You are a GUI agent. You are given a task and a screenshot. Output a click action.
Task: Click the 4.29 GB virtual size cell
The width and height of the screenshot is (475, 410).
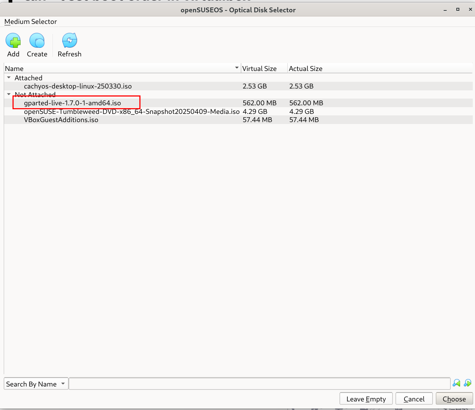click(255, 112)
